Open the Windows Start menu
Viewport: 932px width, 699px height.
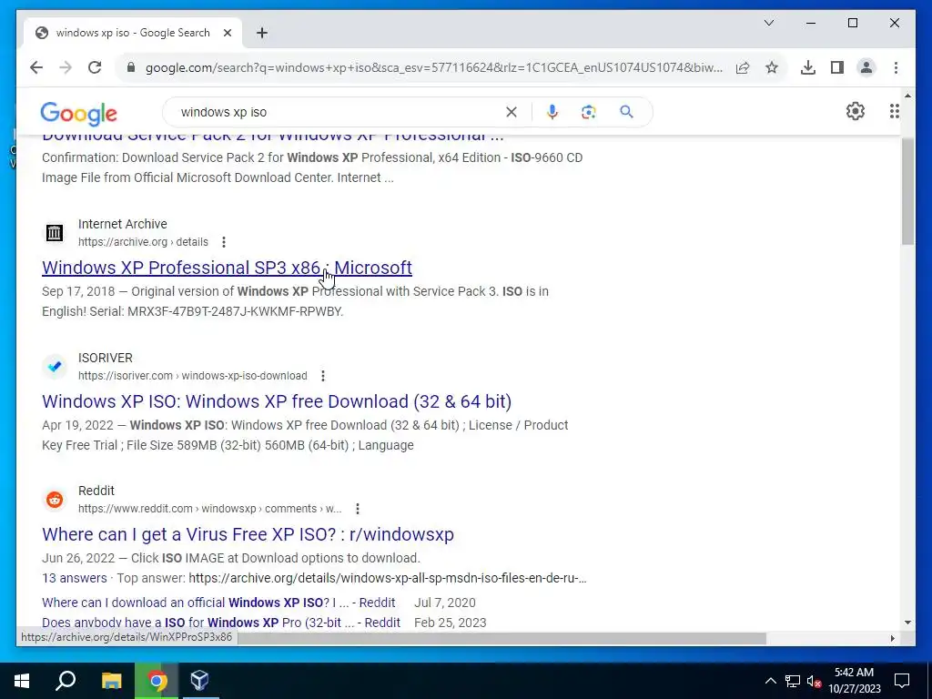(x=22, y=681)
